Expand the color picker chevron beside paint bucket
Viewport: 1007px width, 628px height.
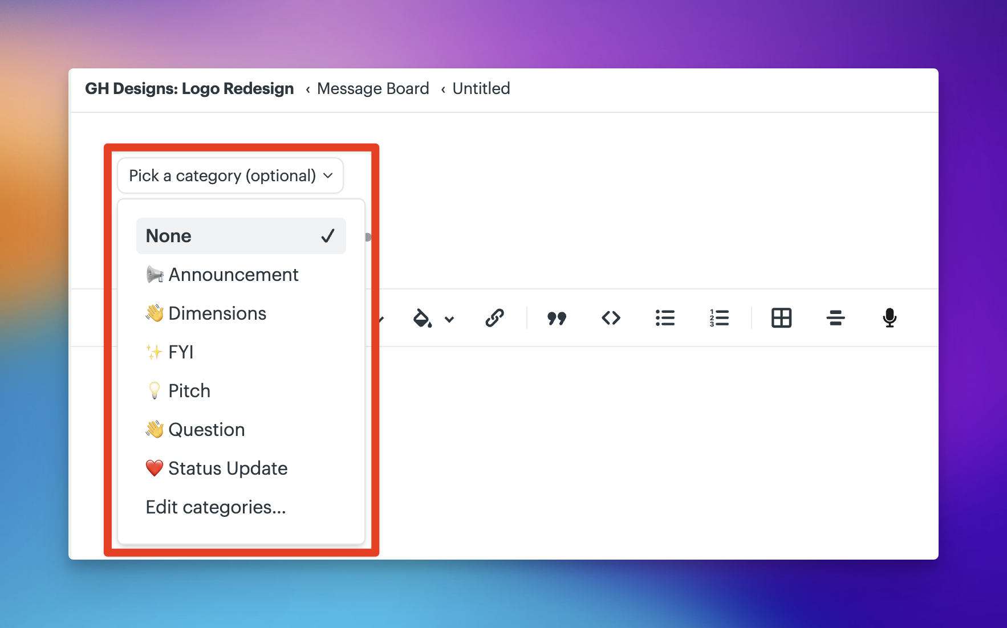click(449, 319)
